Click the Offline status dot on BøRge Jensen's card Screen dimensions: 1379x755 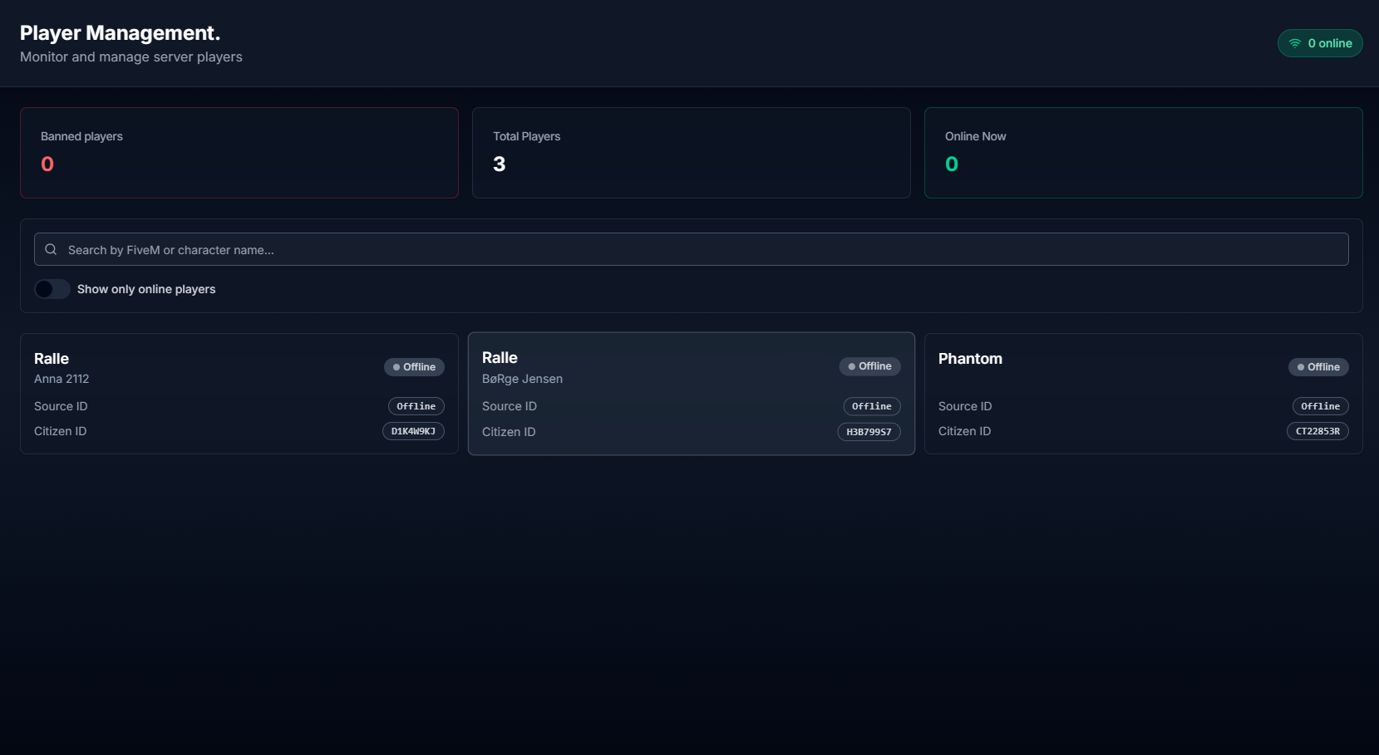pyautogui.click(x=851, y=365)
